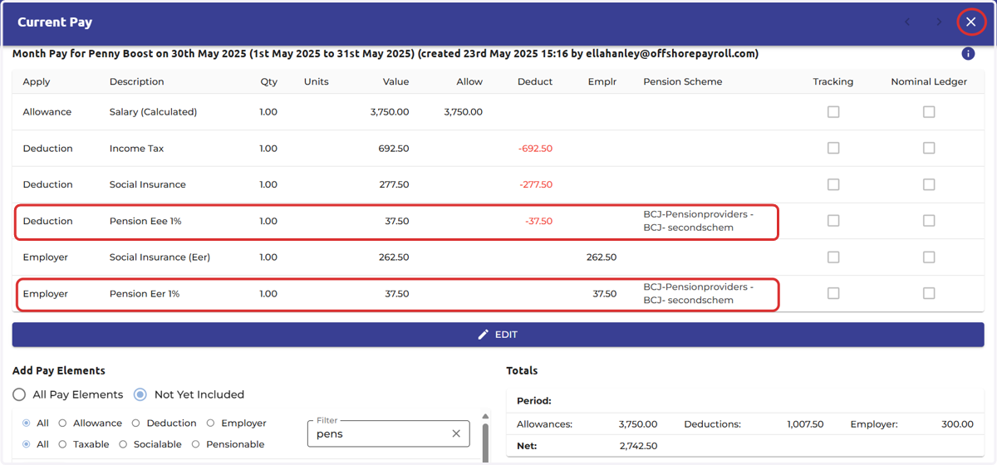The height and width of the screenshot is (465, 997).
Task: Close the Current Pay dialog
Action: 970,22
